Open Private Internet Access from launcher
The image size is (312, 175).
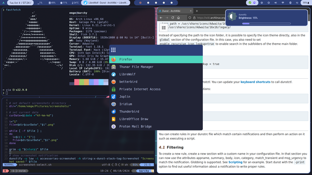click(156, 89)
